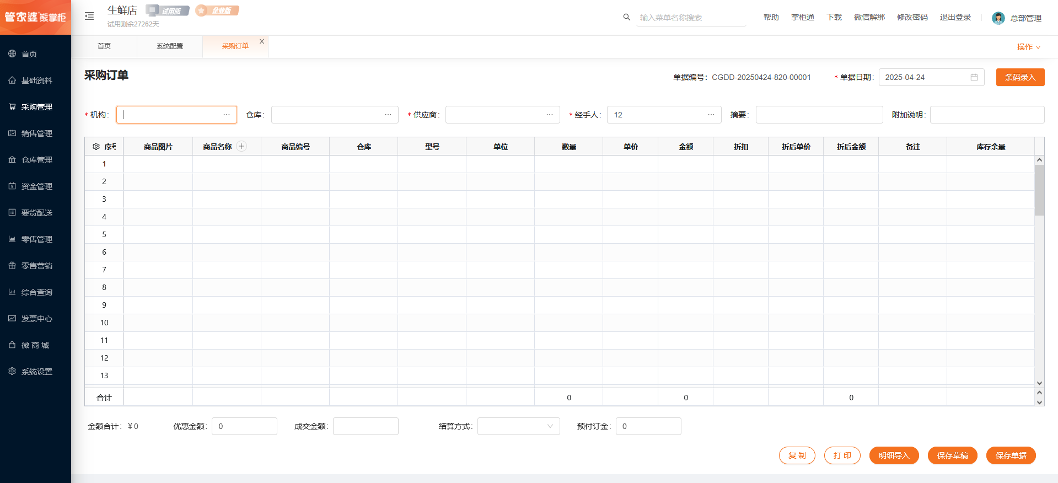Select the 采购订单 tab

pos(235,46)
